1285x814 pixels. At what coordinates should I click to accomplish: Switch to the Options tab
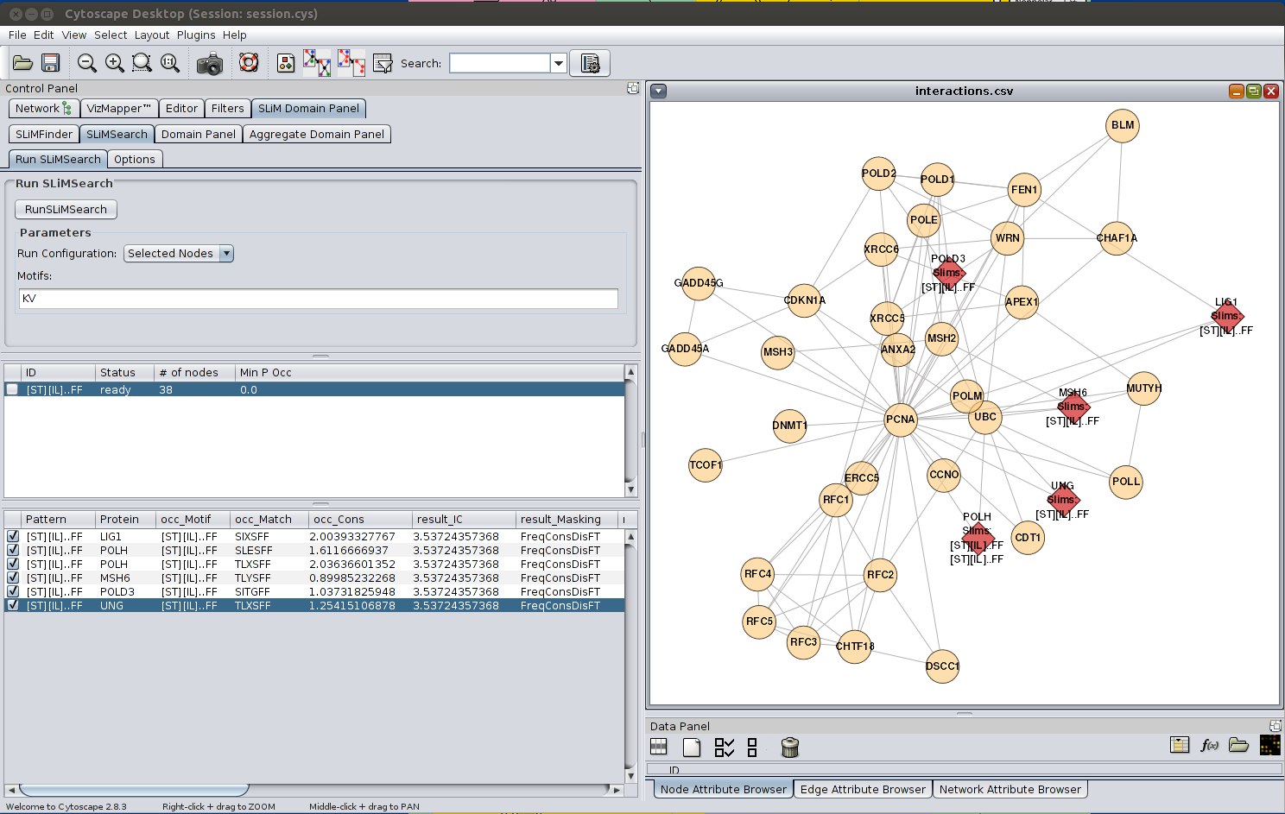pyautogui.click(x=135, y=160)
